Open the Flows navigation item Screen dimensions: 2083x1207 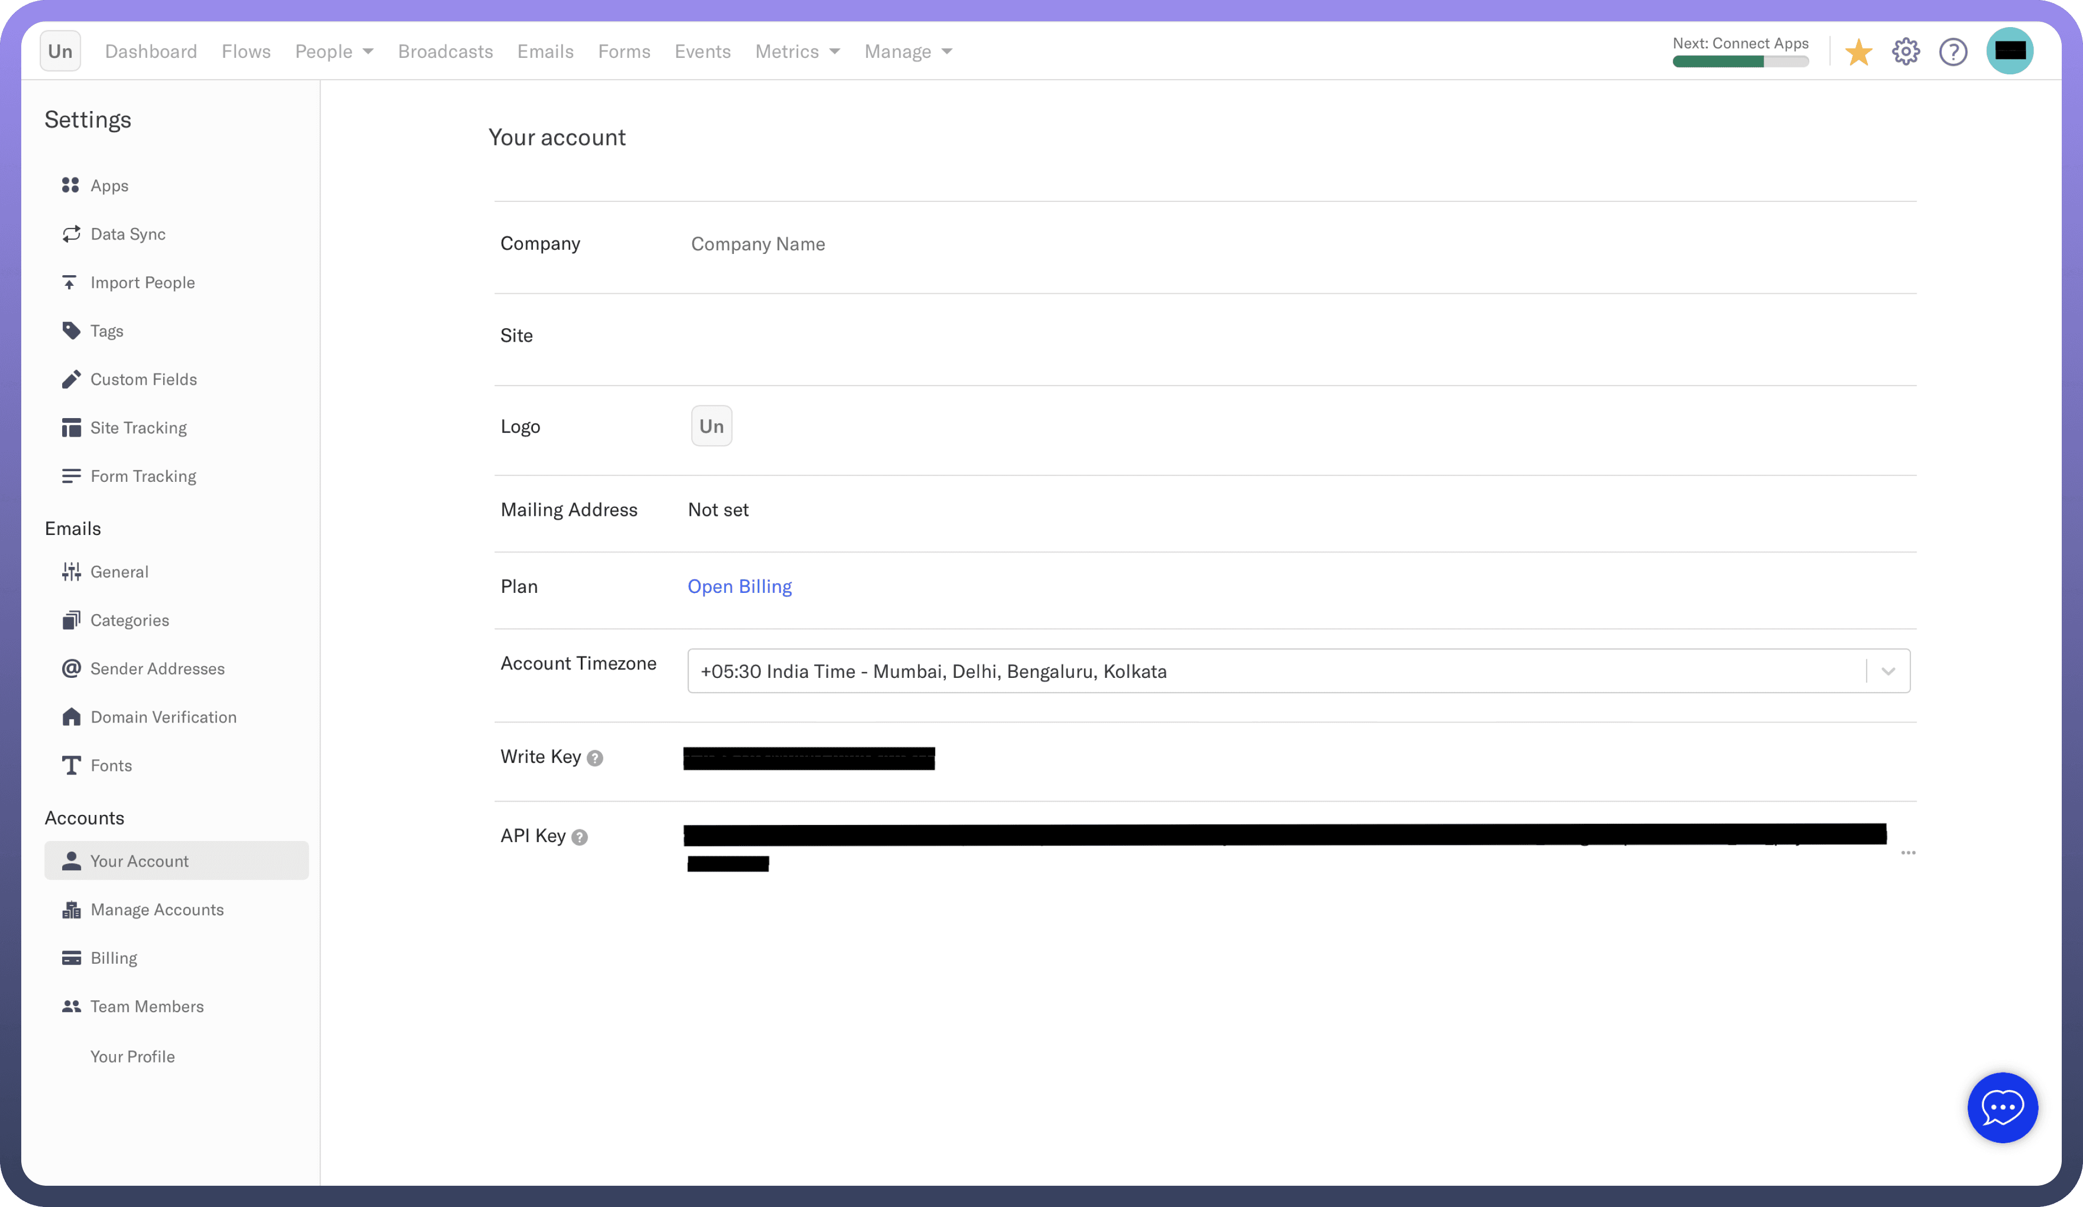247,51
